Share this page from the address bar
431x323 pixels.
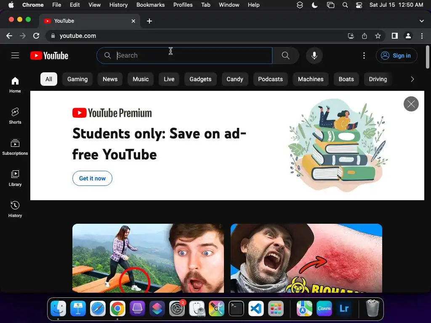[x=364, y=36]
